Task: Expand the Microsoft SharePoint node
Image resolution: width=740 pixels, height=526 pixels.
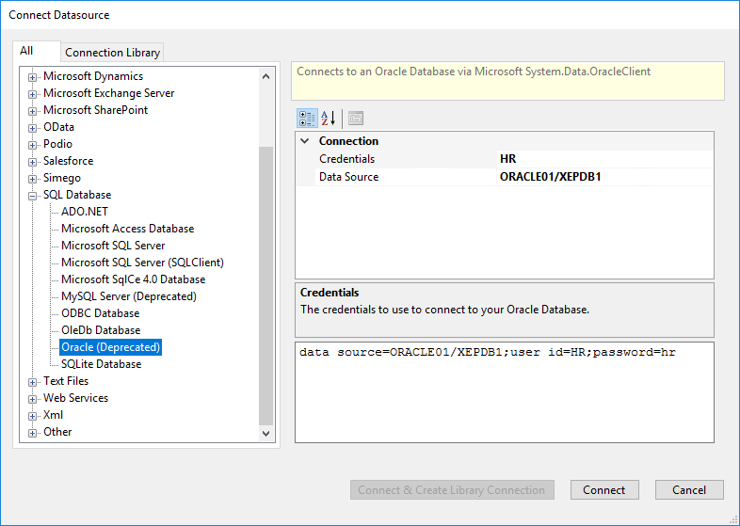Action: (32, 111)
